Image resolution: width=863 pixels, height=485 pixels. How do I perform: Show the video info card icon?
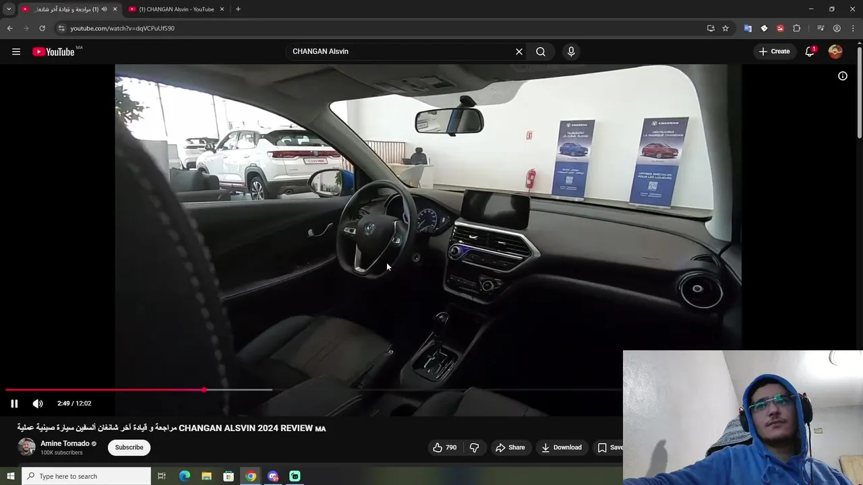(843, 76)
